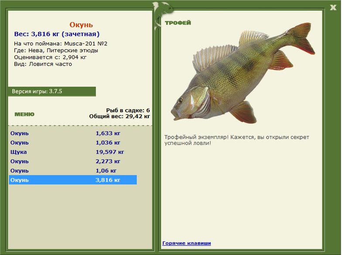The height and width of the screenshot is (255, 349).
Task: Click the perch trophy image
Action: point(243,73)
